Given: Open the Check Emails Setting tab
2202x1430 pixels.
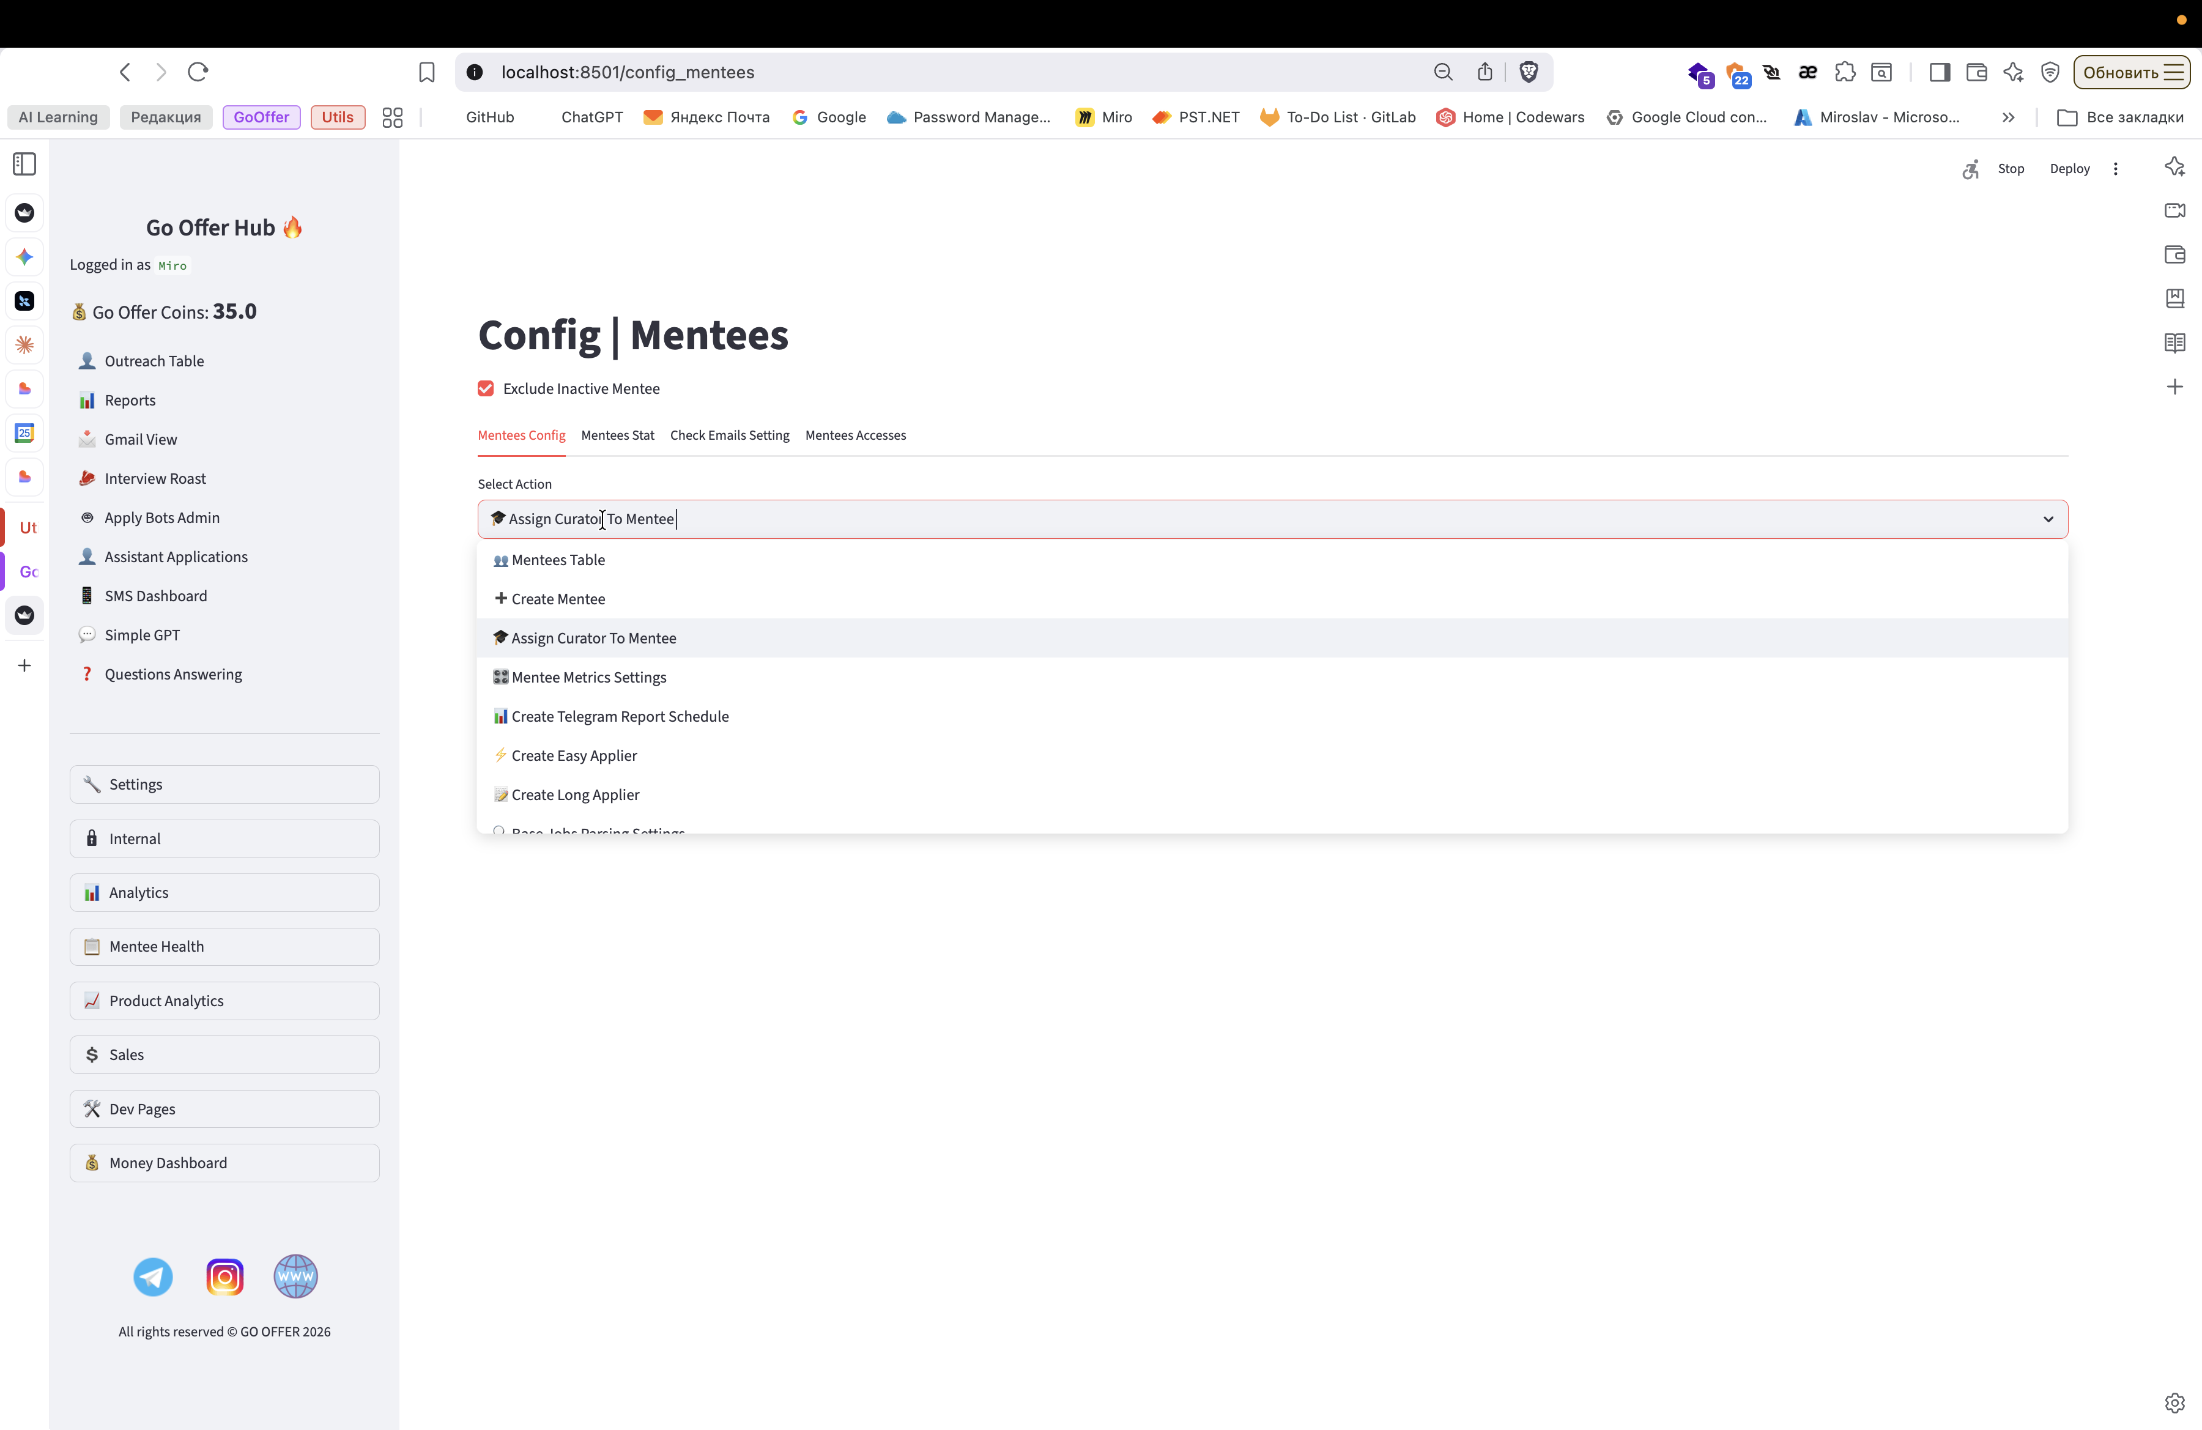Looking at the screenshot, I should pos(729,435).
